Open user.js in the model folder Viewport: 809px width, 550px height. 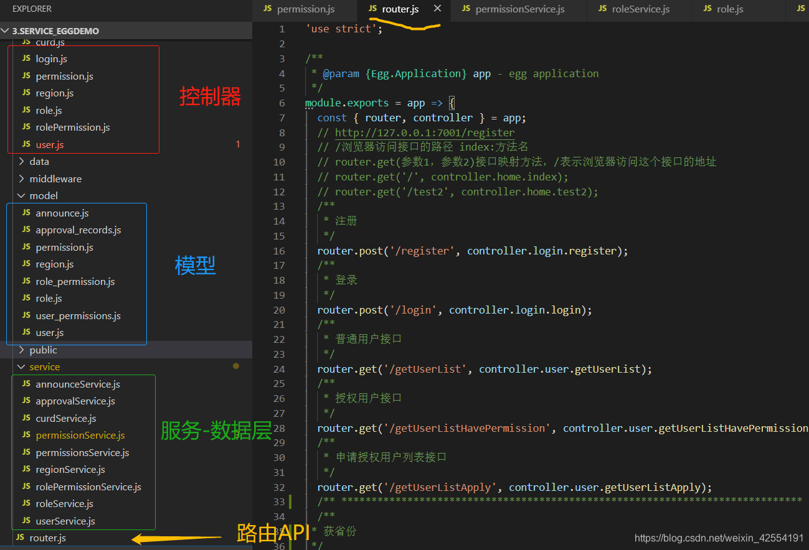[x=49, y=332]
